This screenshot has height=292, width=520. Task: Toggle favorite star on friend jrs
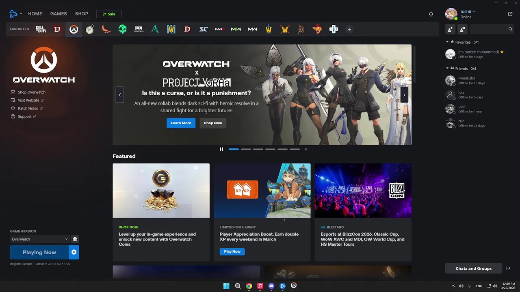[502, 52]
